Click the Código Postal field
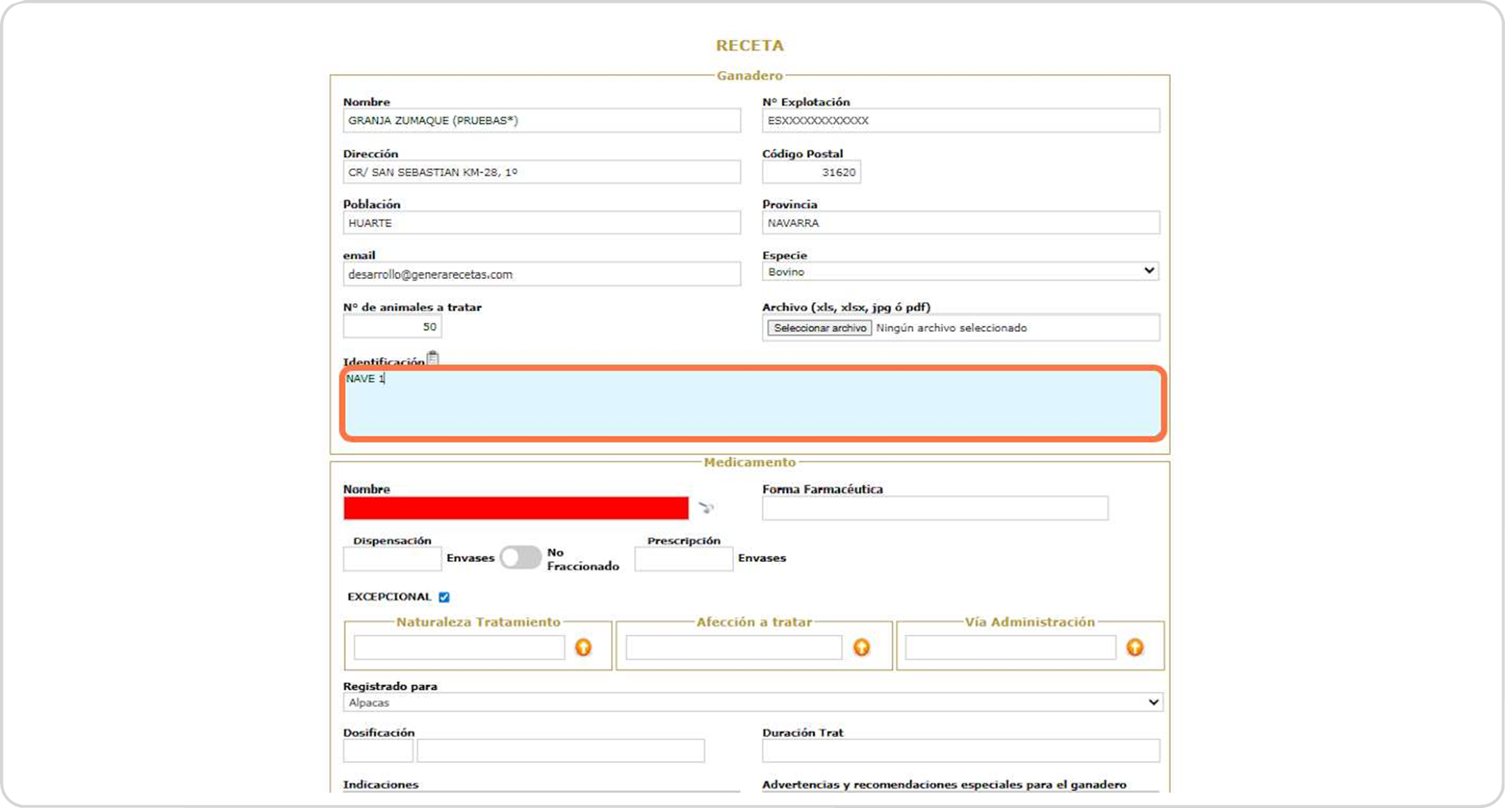The height and width of the screenshot is (808, 1505). tap(810, 172)
